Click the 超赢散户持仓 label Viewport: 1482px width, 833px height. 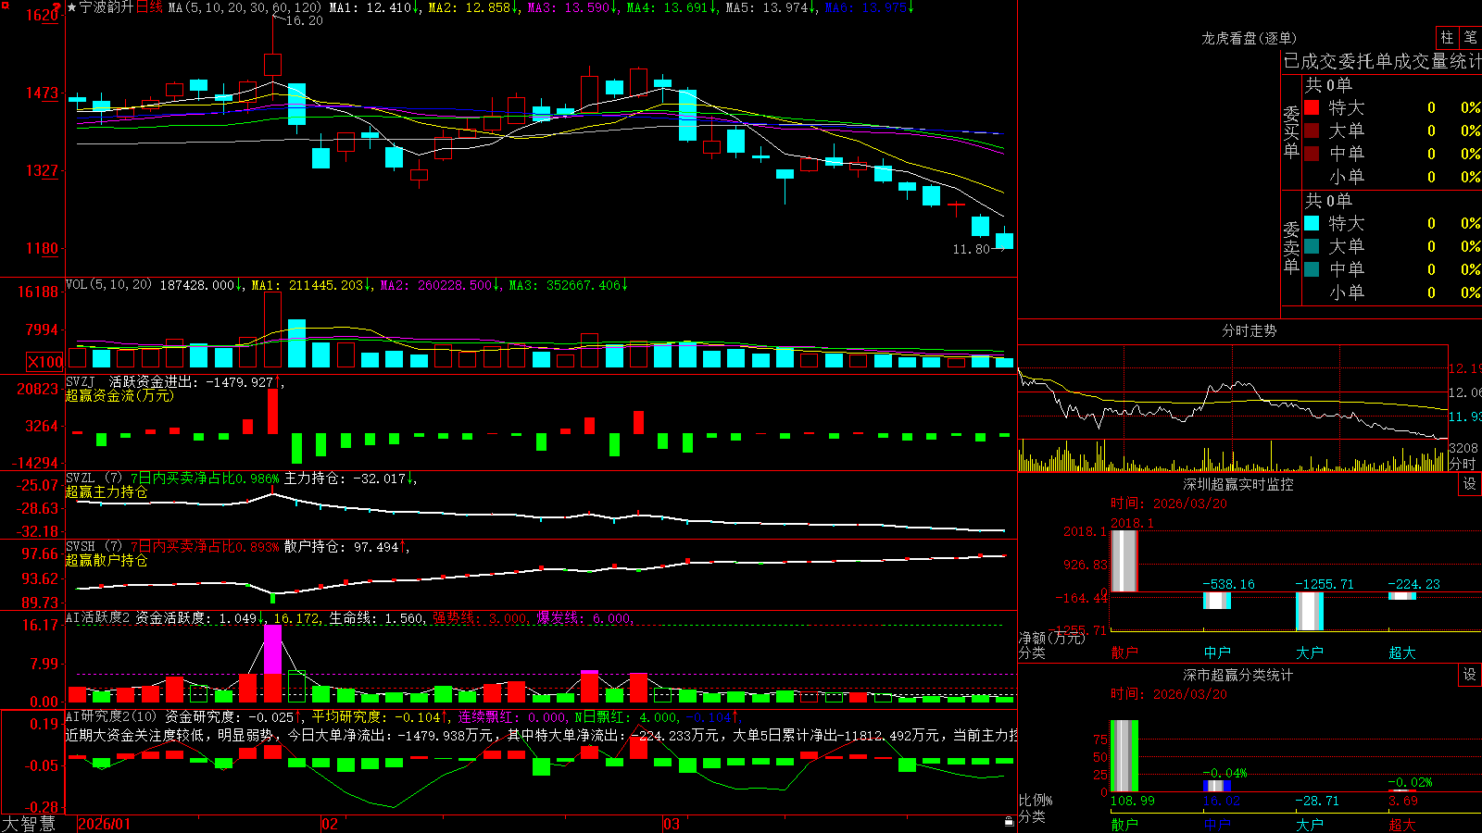(x=107, y=560)
